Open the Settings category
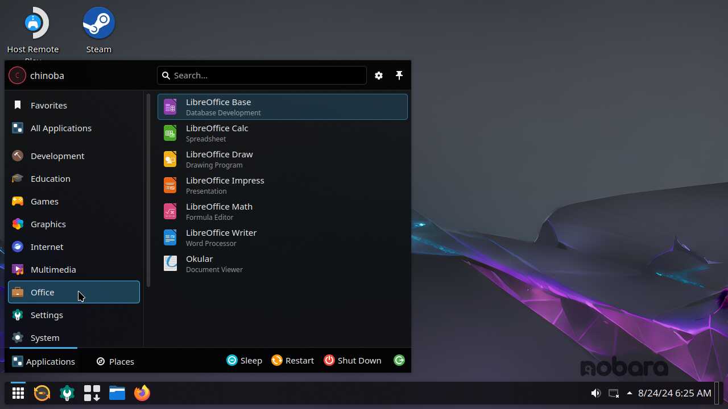The image size is (728, 409). tap(74, 315)
